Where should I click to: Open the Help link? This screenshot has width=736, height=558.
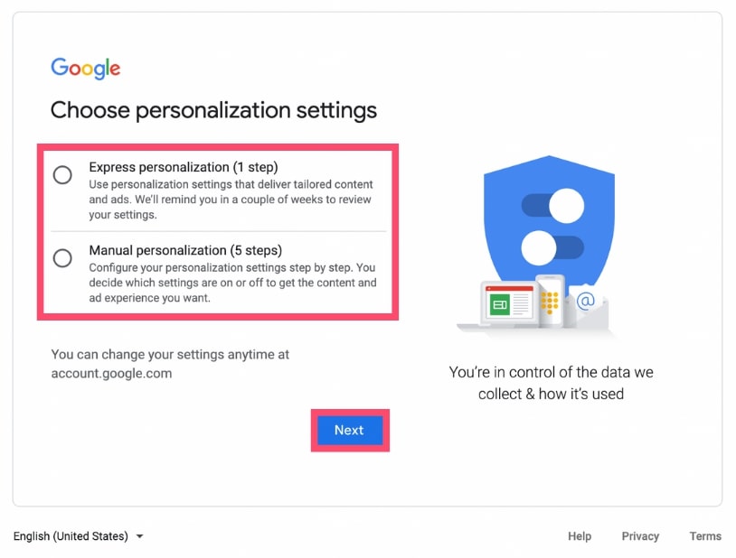click(x=580, y=535)
